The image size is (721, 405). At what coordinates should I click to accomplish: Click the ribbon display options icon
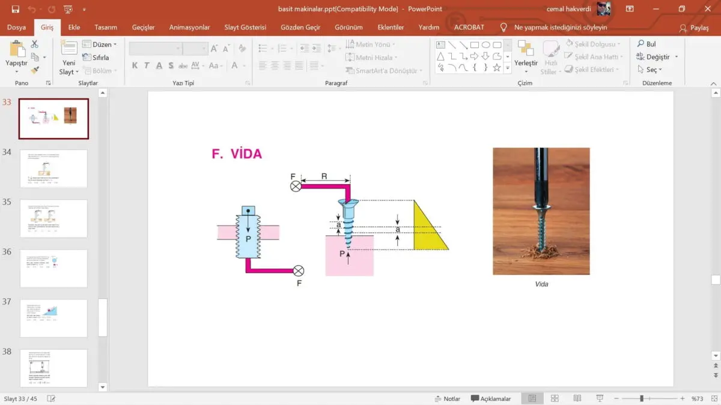630,9
